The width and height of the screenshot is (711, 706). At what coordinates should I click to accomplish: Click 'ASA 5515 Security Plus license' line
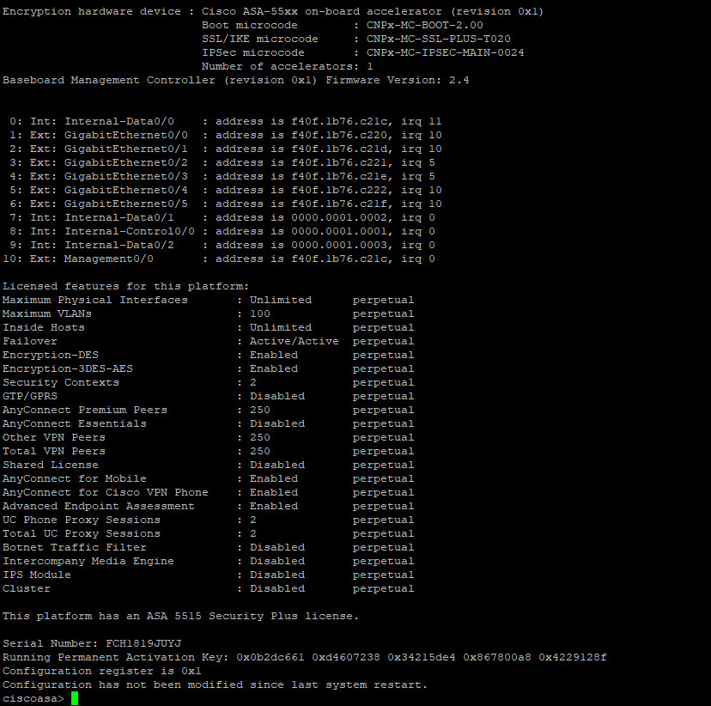click(181, 616)
